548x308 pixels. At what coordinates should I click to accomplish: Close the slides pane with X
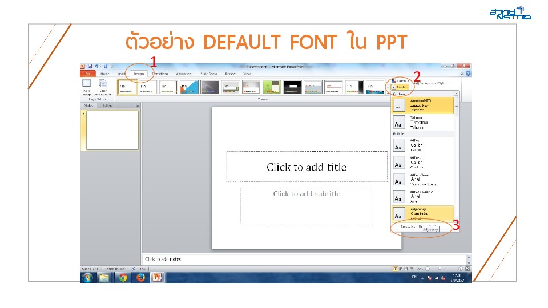138,106
